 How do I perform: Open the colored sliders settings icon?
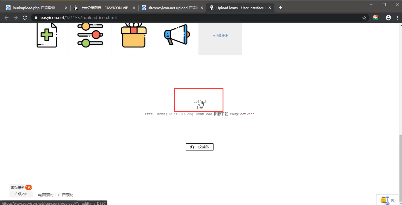[x=90, y=35]
